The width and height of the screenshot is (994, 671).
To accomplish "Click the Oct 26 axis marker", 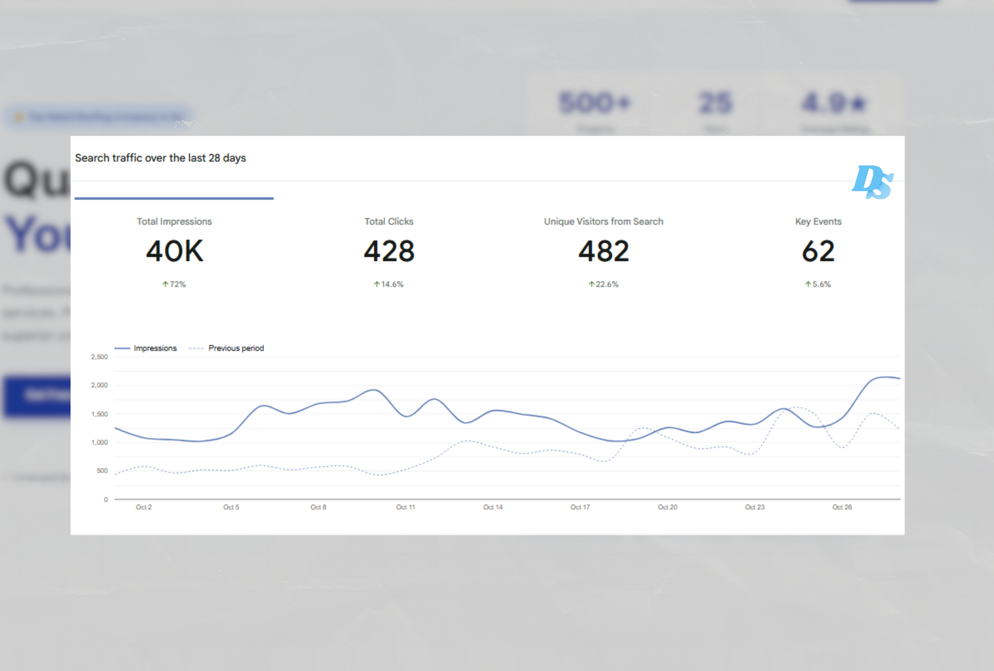I will point(842,507).
